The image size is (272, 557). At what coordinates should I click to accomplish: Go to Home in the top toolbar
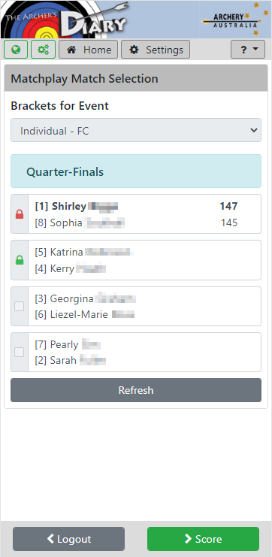88,50
